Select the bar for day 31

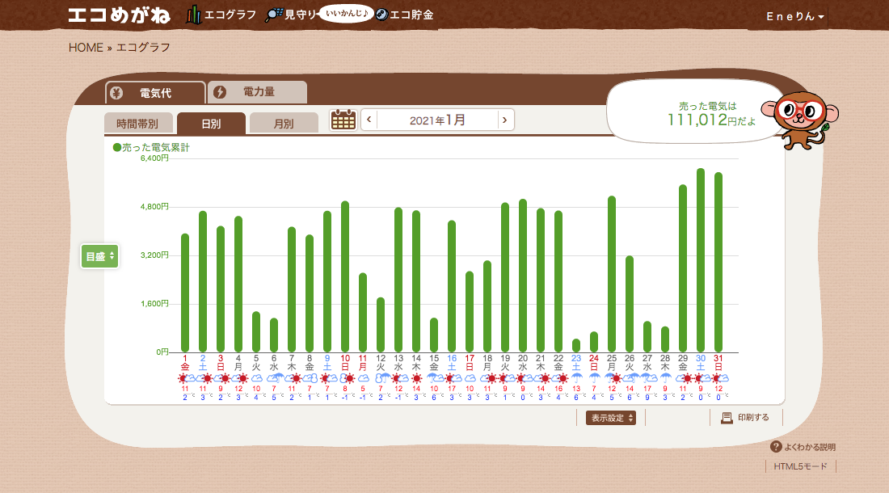[718, 263]
